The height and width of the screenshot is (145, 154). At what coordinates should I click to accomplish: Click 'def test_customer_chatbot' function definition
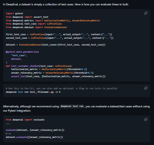pos(39,66)
